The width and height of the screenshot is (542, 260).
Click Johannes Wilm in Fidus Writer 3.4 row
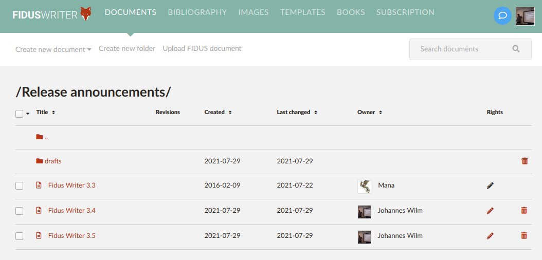coord(400,210)
